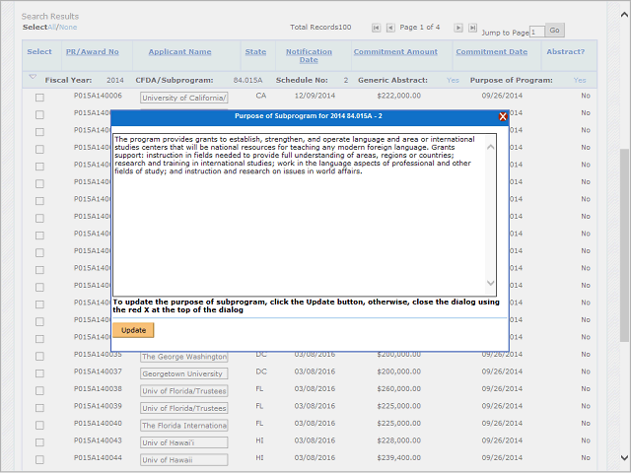Go to the first results page
631x473 pixels.
pyautogui.click(x=376, y=28)
